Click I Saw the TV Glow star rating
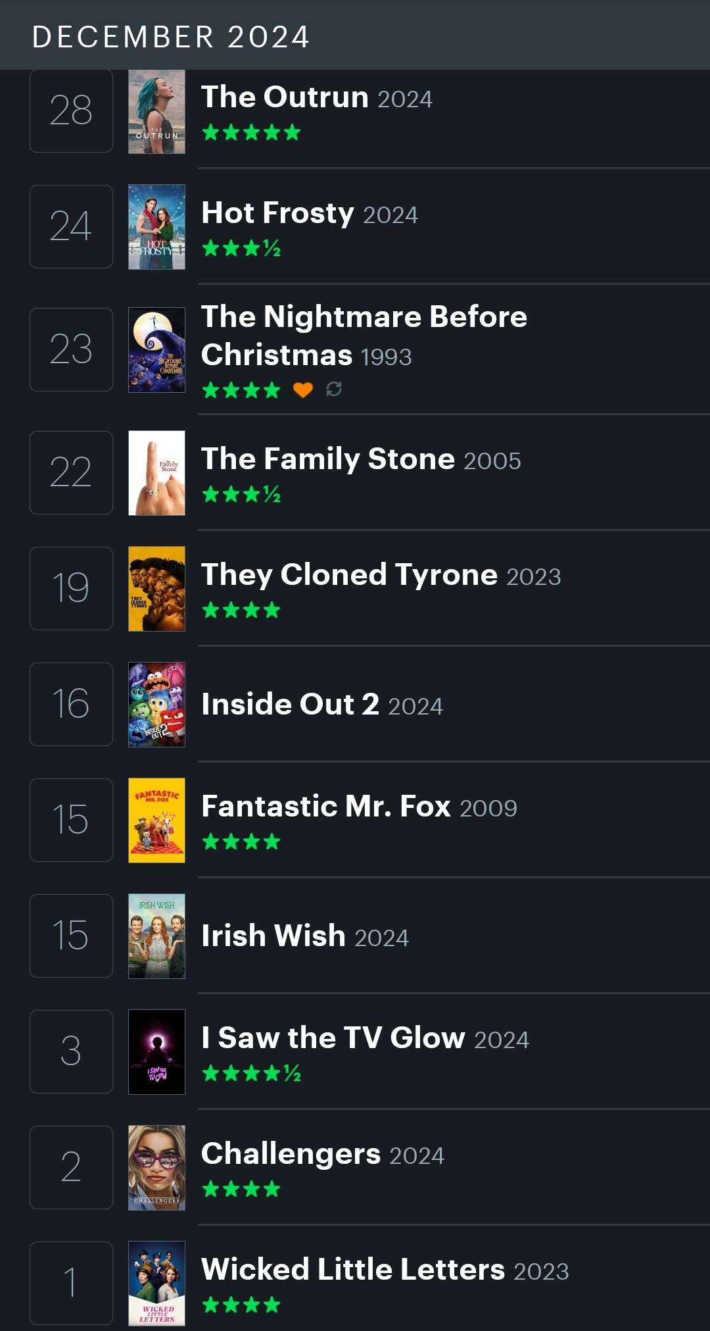Image resolution: width=710 pixels, height=1331 pixels. 251,1073
